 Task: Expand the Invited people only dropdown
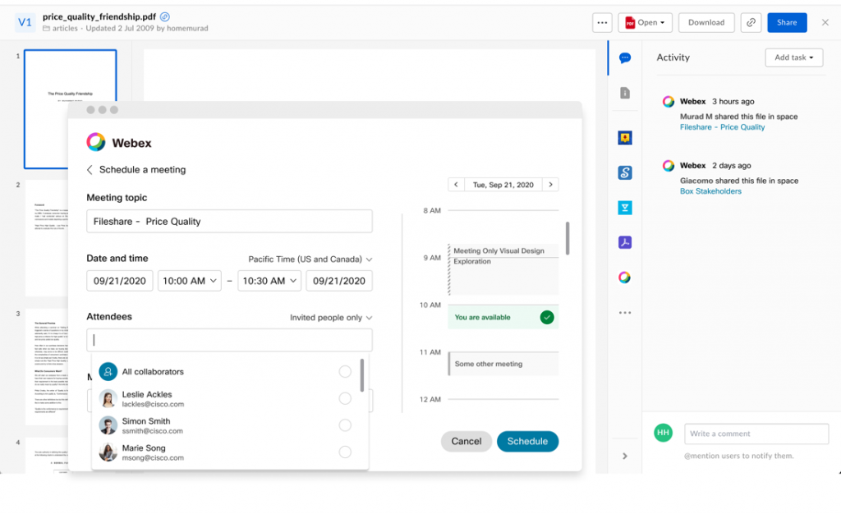coord(331,317)
